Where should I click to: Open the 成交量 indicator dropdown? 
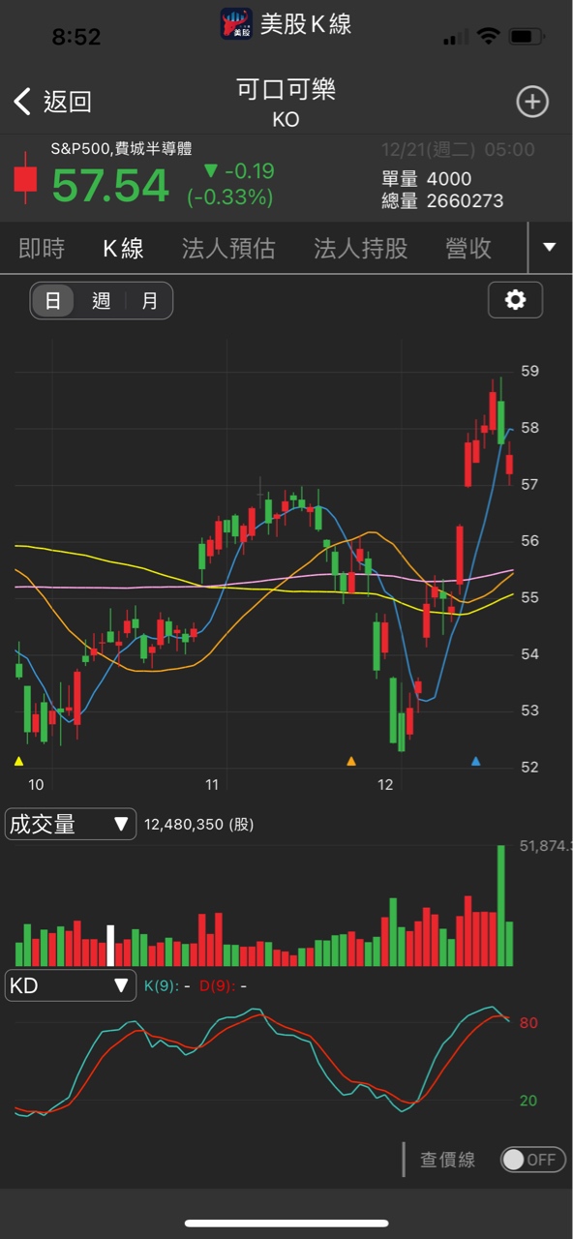click(71, 824)
